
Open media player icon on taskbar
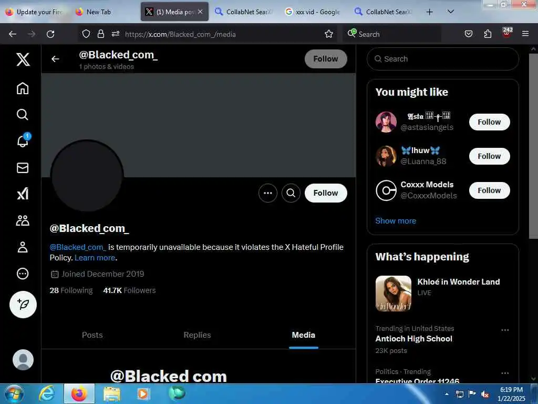143,394
